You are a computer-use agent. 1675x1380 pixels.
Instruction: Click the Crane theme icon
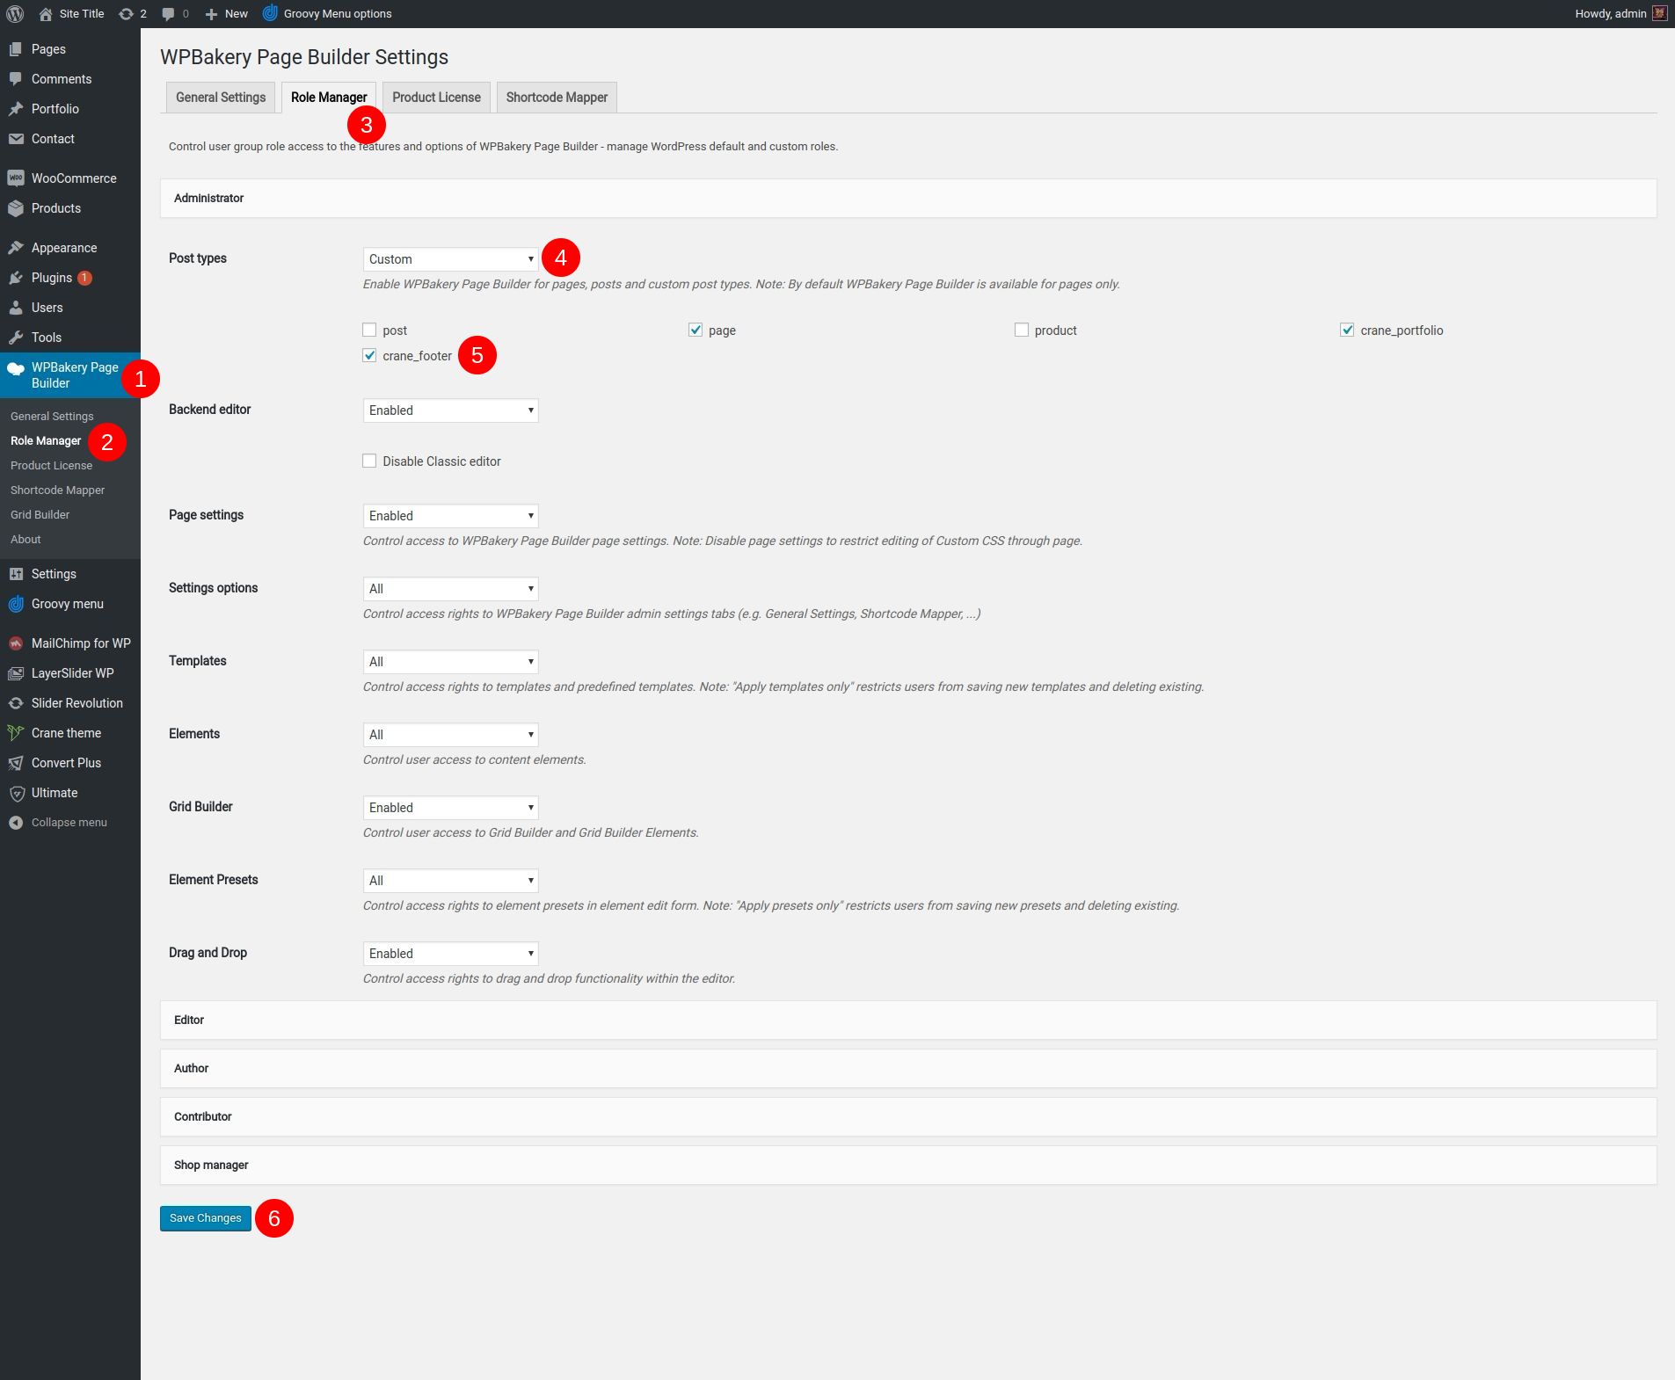pos(16,733)
